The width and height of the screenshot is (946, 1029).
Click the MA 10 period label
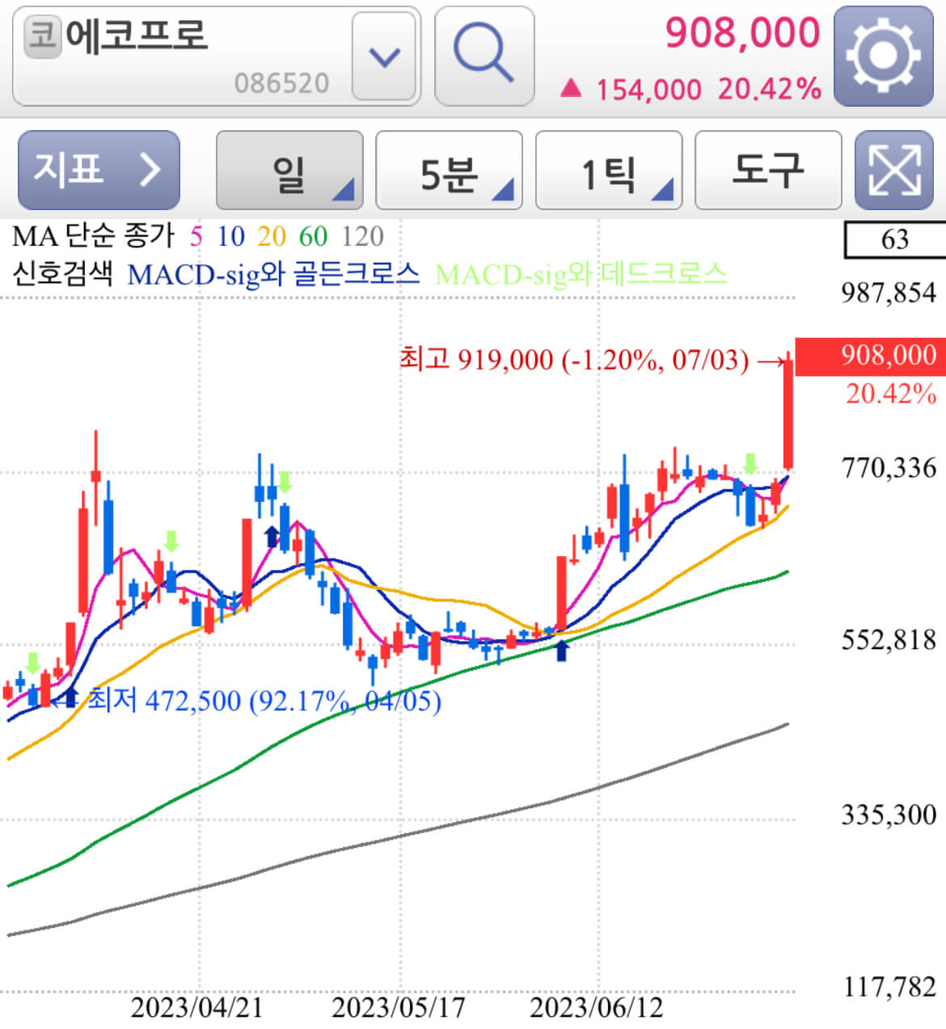tap(230, 236)
